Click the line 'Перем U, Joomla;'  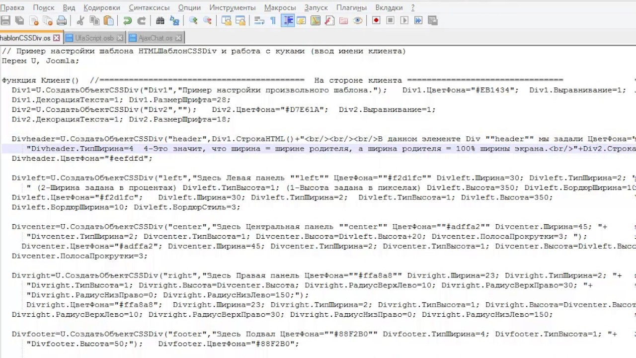(40, 61)
